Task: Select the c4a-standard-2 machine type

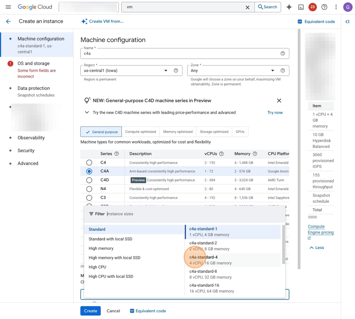Action: click(233, 246)
